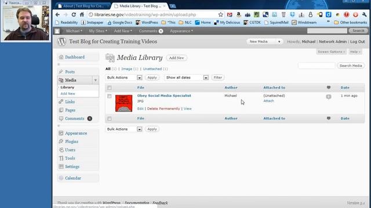The image size is (371, 208).
Task: Open the New Media dropdown
Action: pyautogui.click(x=264, y=42)
